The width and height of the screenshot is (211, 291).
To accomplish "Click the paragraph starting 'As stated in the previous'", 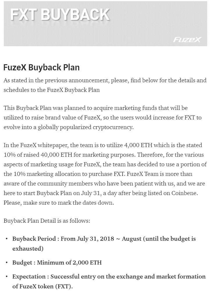I will tap(105, 85).
